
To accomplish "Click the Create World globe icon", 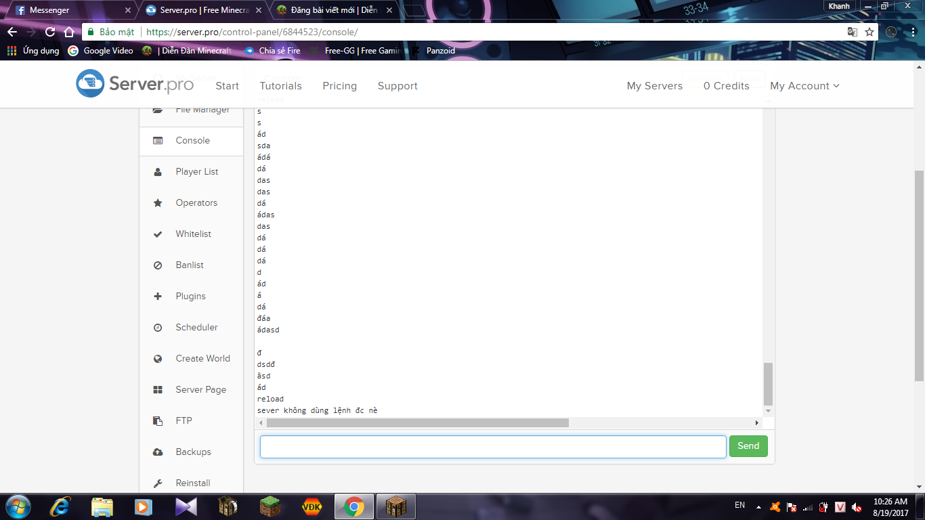I will (158, 359).
